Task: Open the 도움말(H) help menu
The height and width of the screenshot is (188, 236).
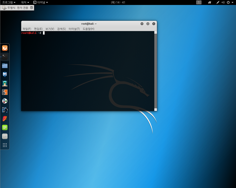Action: pyautogui.click(x=89, y=29)
